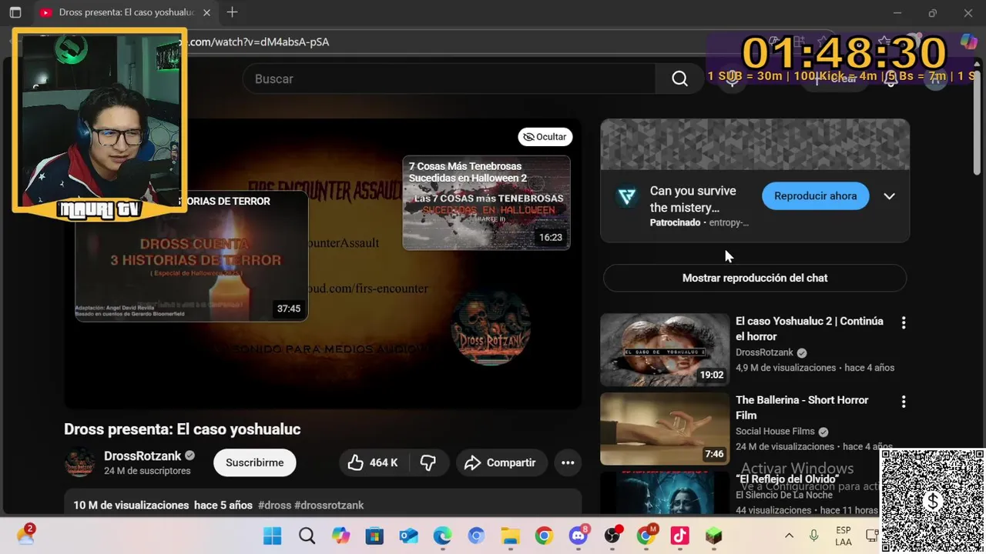Image resolution: width=986 pixels, height=554 pixels.
Task: Open TikTok app from taskbar
Action: (x=680, y=536)
